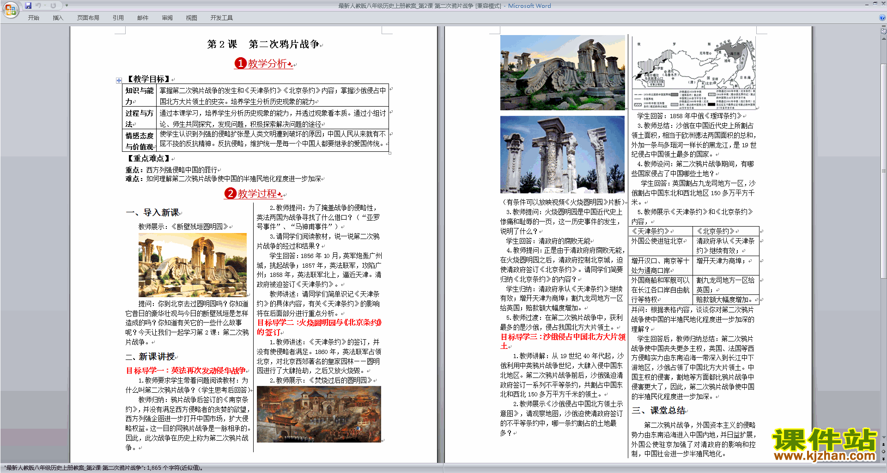Image resolution: width=887 pixels, height=473 pixels.
Task: Click the Select Browse Object circle
Action: [x=884, y=452]
